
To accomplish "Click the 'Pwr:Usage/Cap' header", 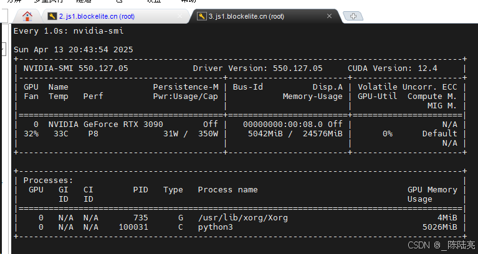I will click(x=185, y=96).
